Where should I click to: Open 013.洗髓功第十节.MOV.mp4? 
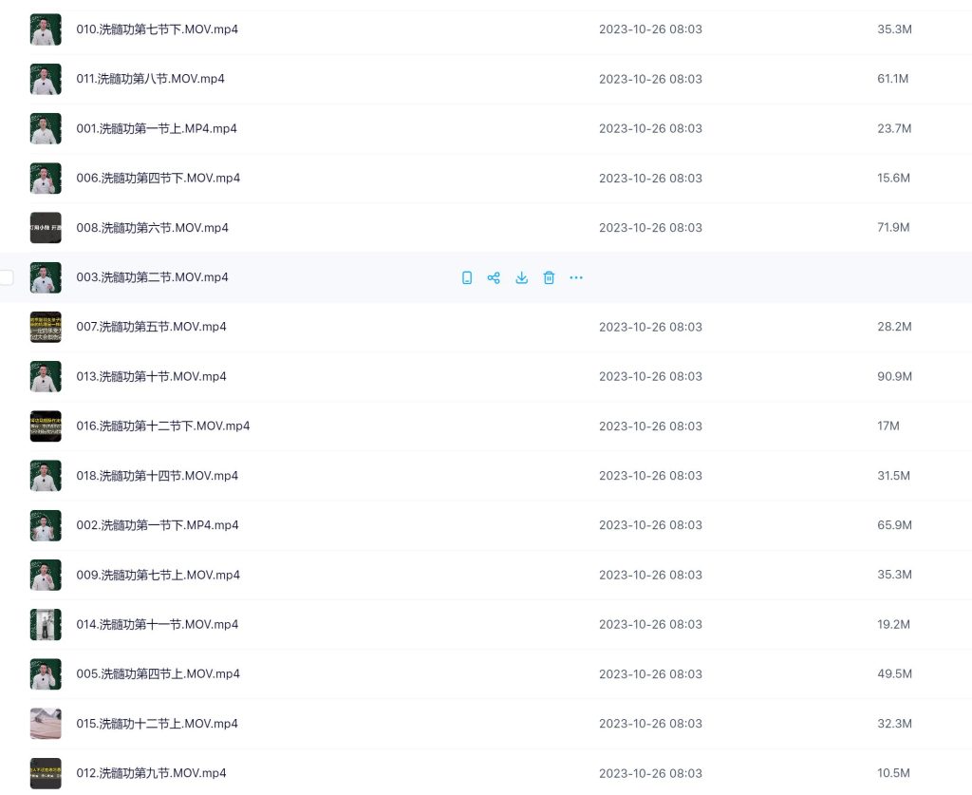click(151, 376)
